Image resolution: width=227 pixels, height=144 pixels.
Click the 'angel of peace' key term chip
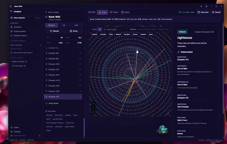pyautogui.click(x=70, y=127)
